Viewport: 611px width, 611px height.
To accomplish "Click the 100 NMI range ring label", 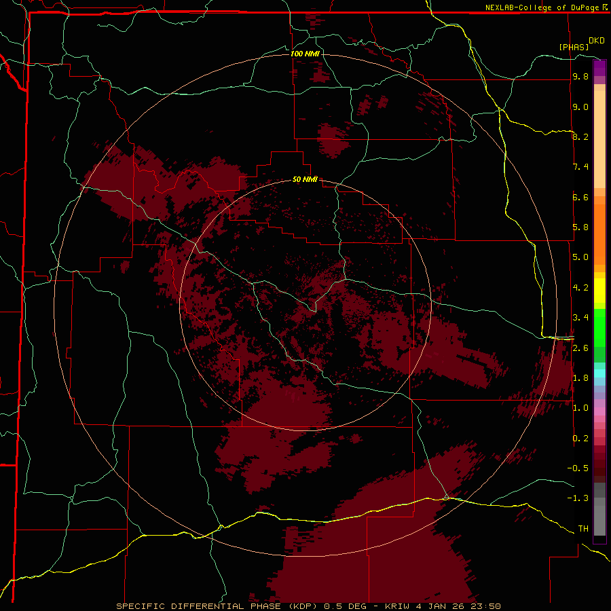I will 305,54.
